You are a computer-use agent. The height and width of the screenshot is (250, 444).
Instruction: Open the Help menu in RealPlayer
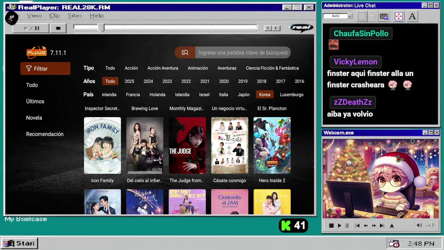[x=96, y=16]
